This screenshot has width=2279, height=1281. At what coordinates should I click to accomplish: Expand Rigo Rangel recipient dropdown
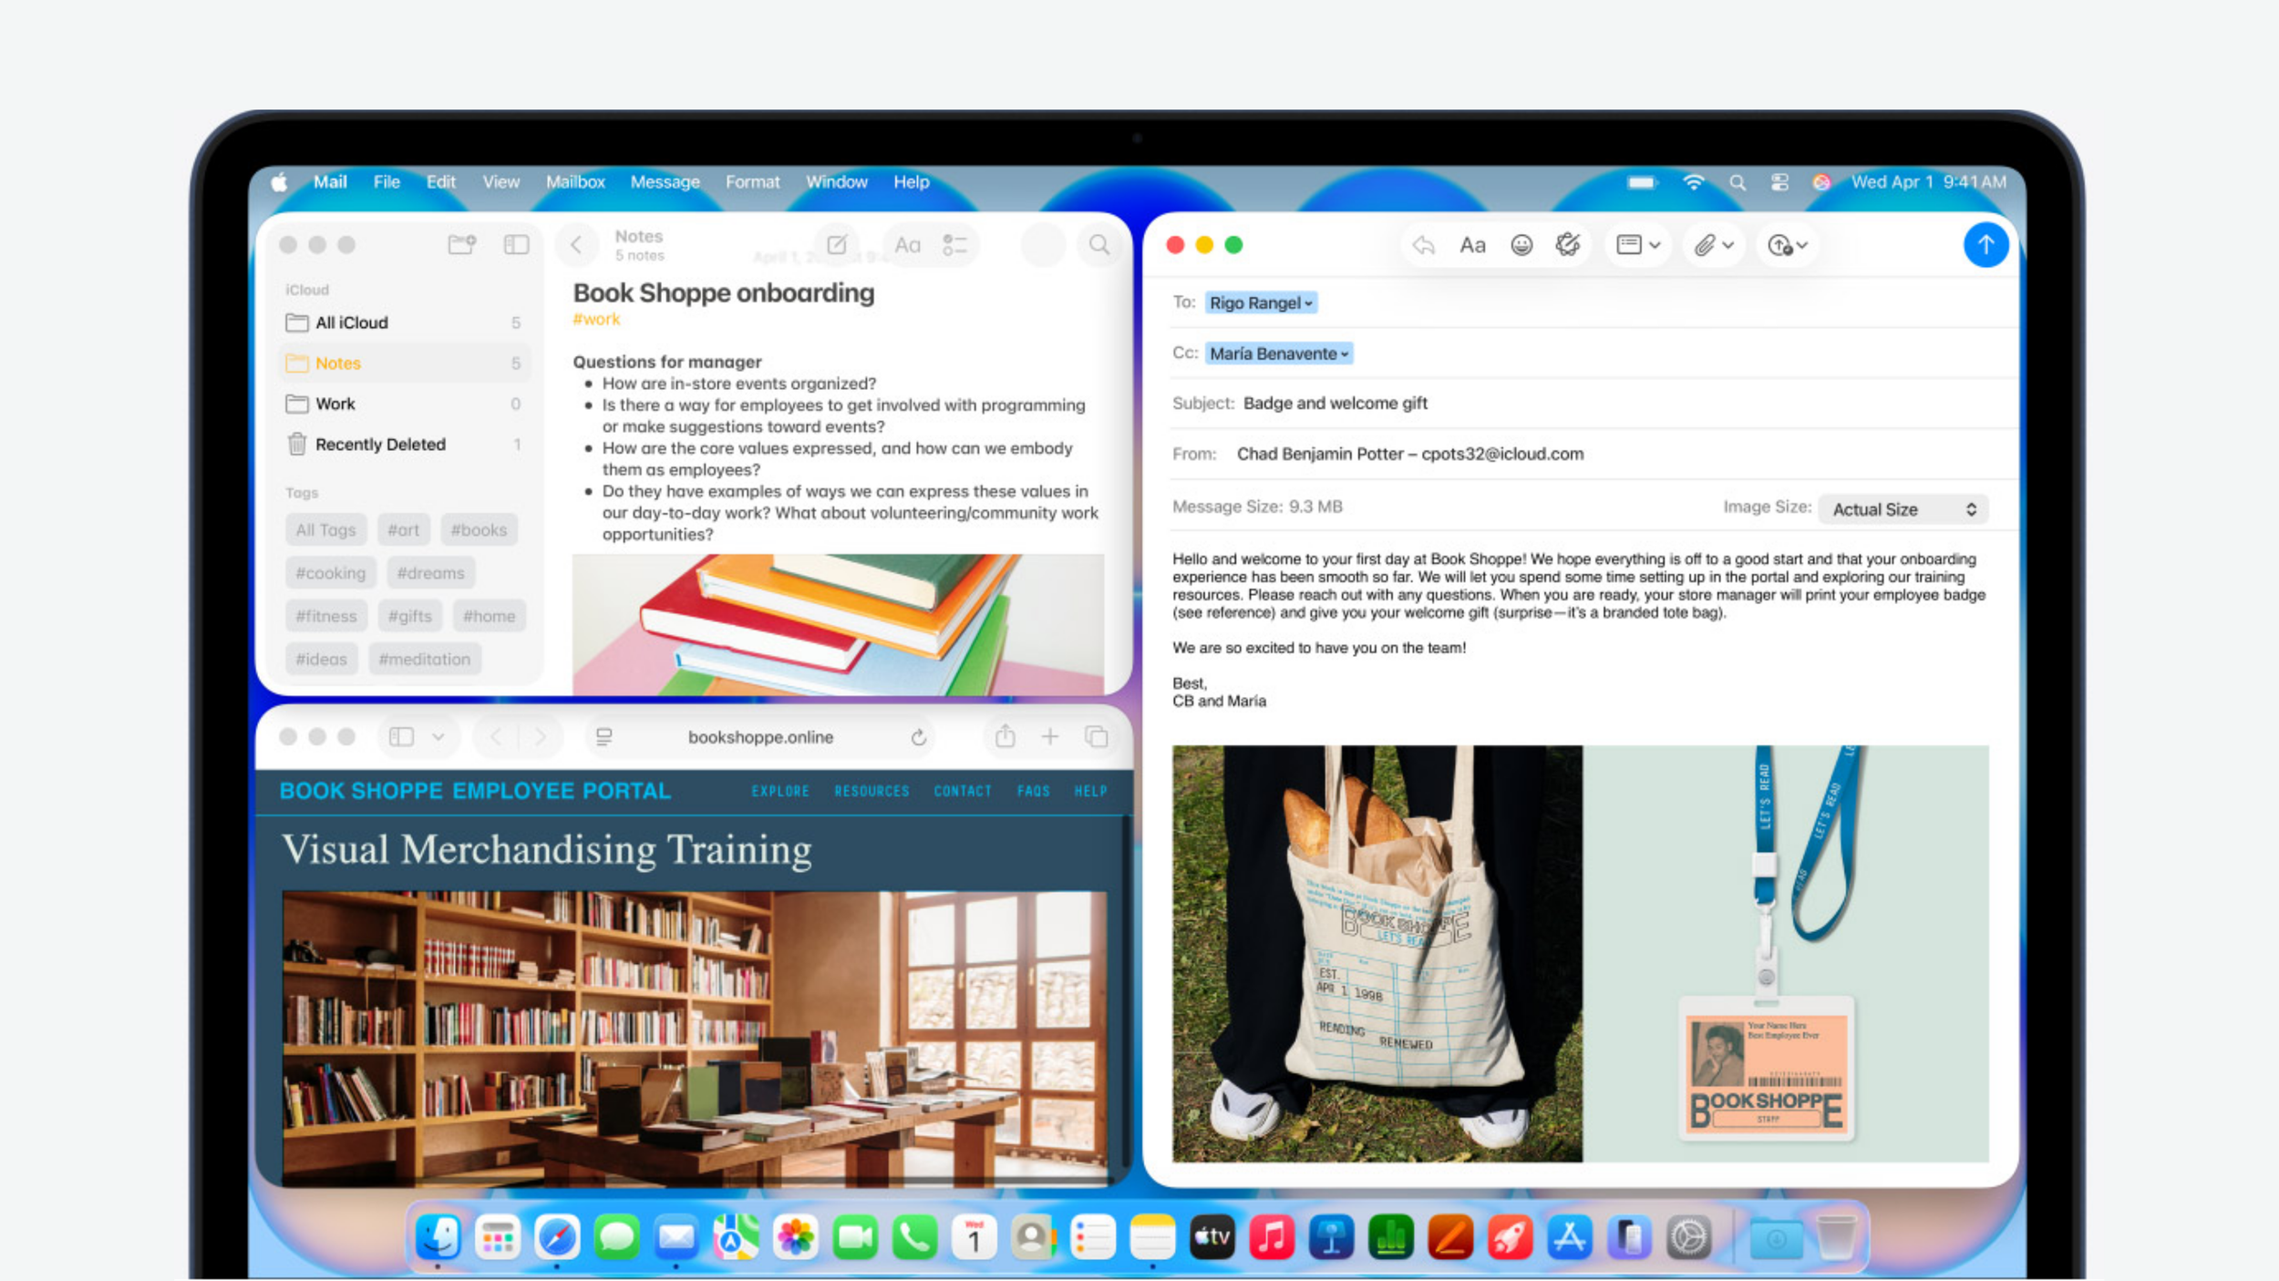click(1308, 303)
